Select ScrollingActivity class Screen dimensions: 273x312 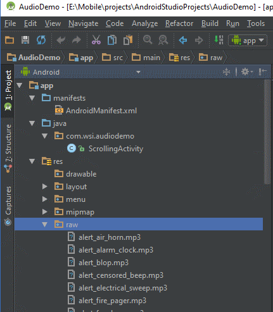116,149
